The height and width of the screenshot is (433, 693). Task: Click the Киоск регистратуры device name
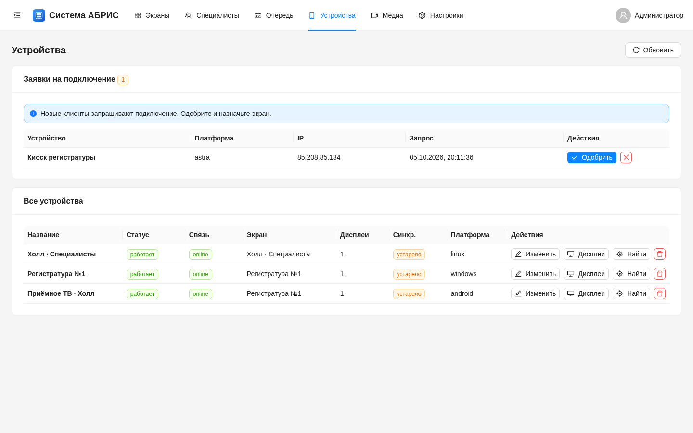[x=61, y=157]
